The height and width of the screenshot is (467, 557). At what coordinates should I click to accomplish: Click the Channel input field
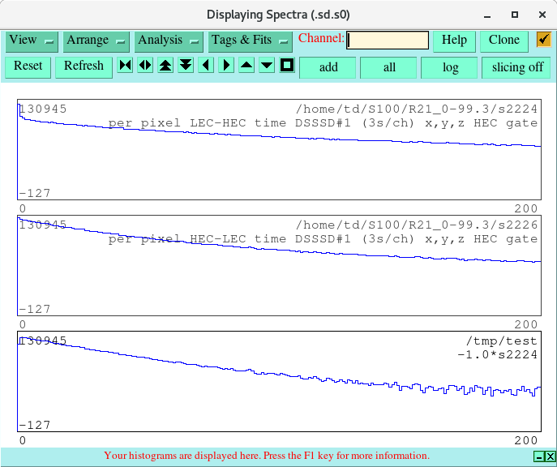[x=388, y=40]
